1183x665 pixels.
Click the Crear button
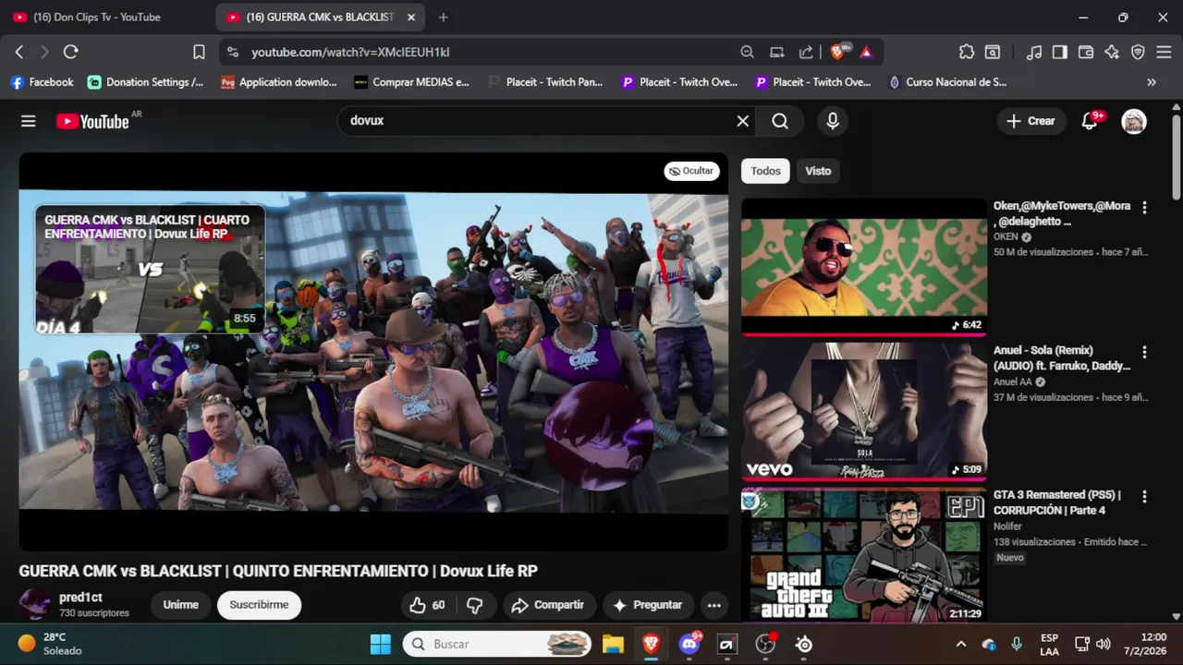1031,121
